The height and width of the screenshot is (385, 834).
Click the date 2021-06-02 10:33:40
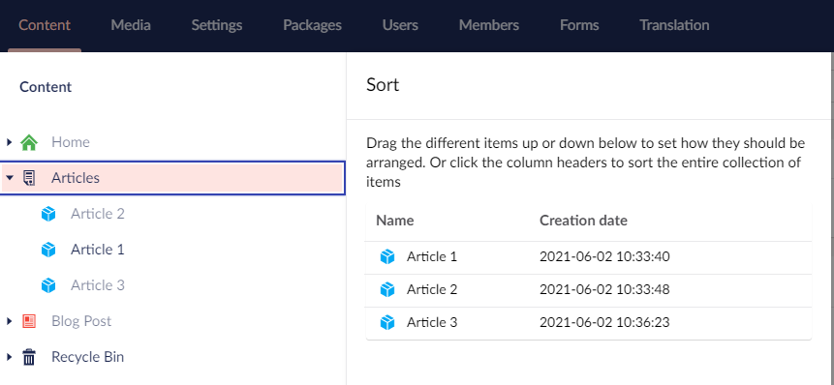coord(604,257)
